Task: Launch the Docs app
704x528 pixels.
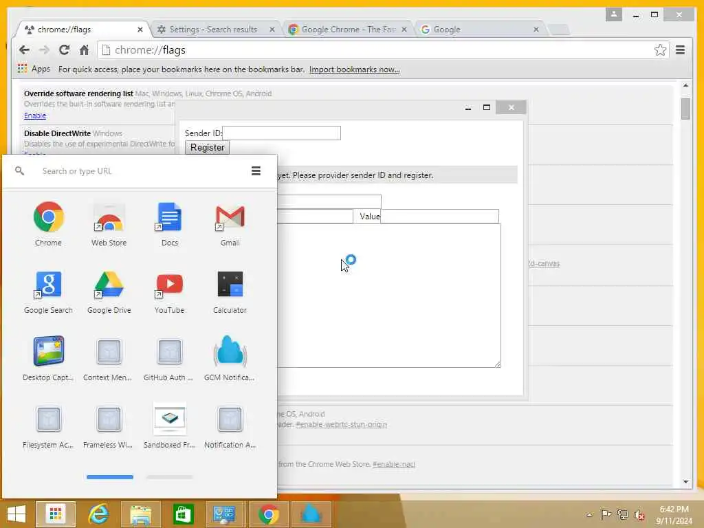Action: [x=170, y=223]
